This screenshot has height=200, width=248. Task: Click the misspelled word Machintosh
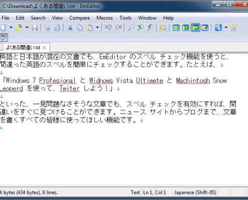[x=193, y=80]
